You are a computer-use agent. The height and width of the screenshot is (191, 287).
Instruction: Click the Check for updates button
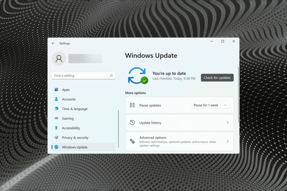coord(217,78)
